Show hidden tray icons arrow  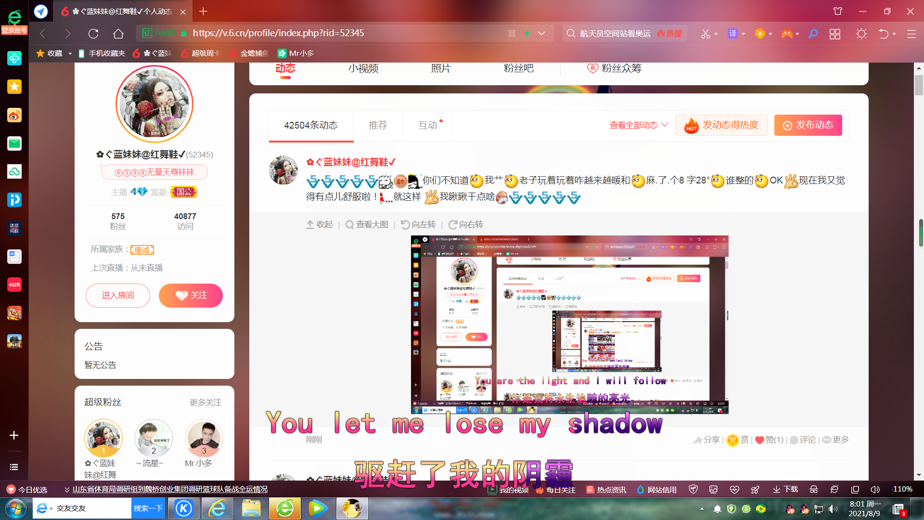tap(702, 509)
